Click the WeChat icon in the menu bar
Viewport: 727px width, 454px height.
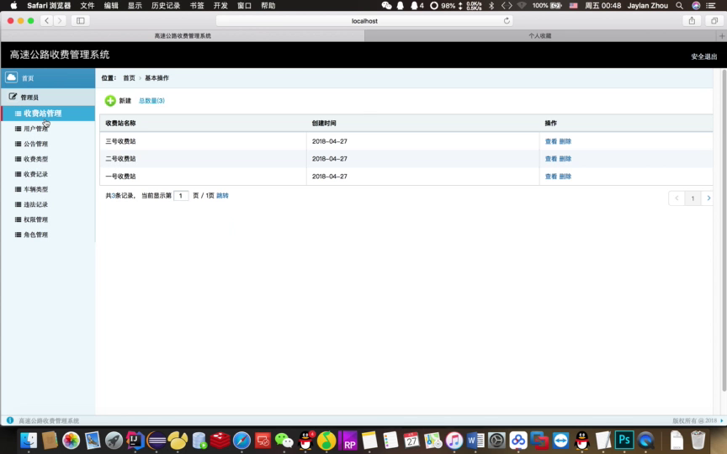tap(386, 6)
